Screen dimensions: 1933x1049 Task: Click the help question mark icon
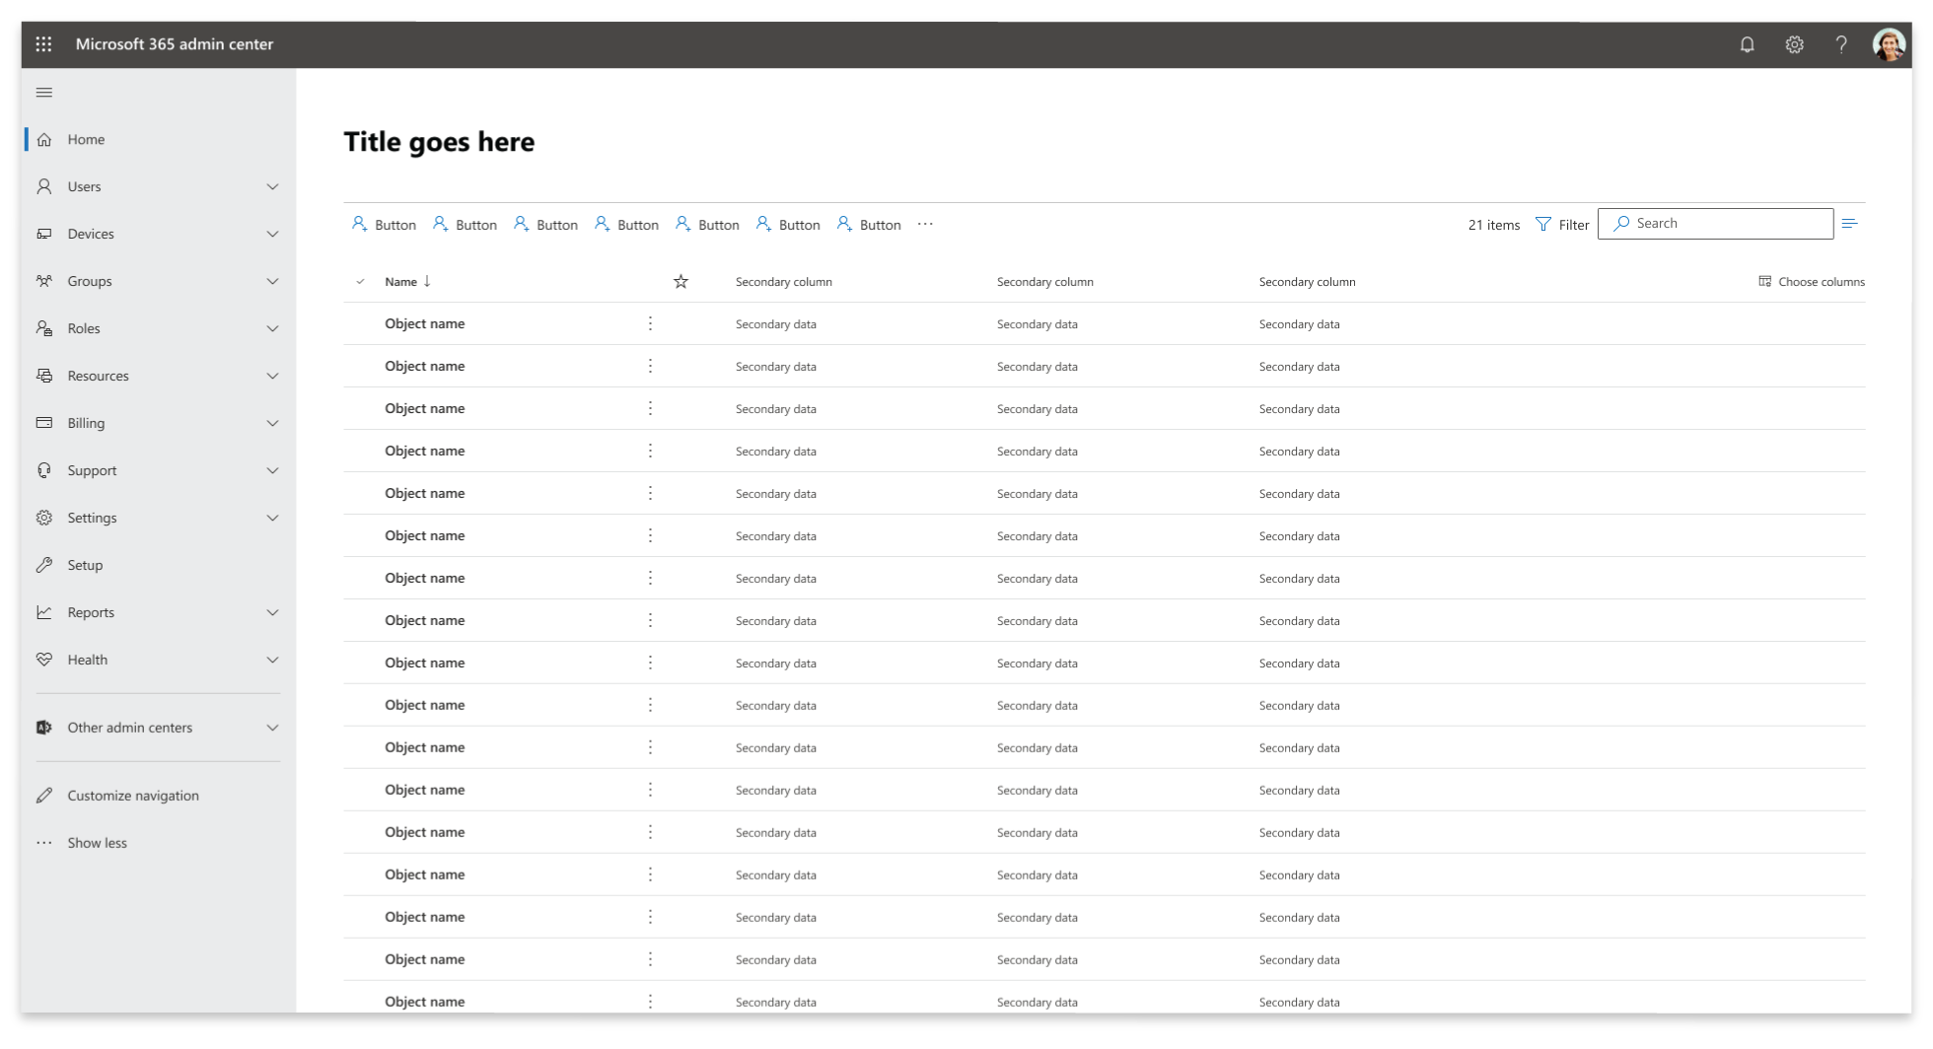pyautogui.click(x=1840, y=44)
